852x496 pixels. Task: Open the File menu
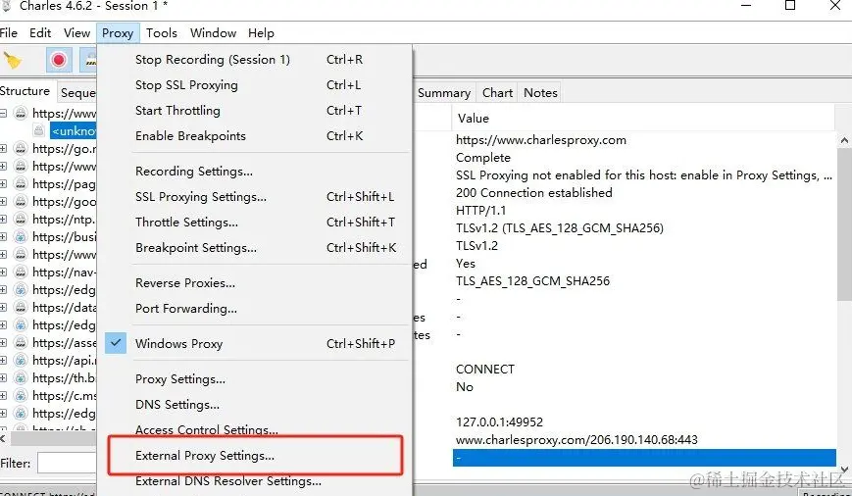pos(8,33)
